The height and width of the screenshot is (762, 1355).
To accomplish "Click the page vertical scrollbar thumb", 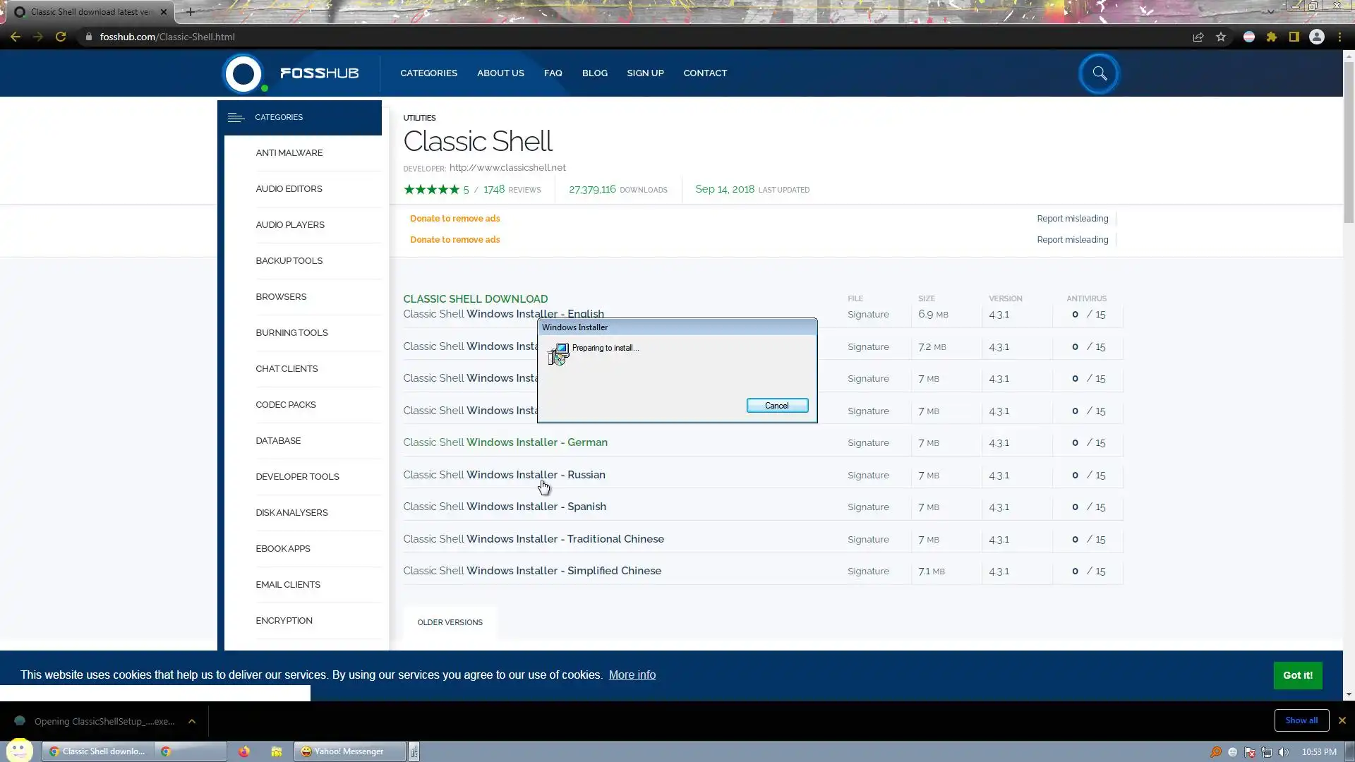I will (1349, 141).
